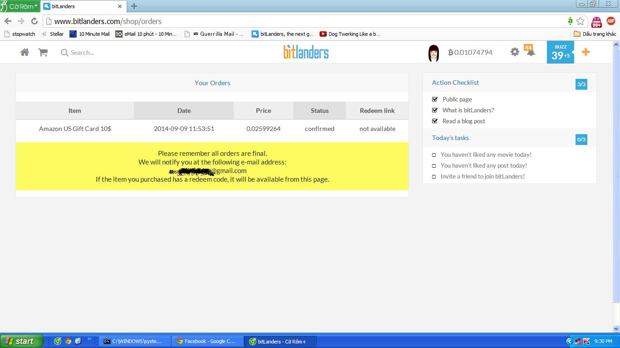The height and width of the screenshot is (348, 620).
Task: Open settings with the gear icon
Action: tap(515, 52)
